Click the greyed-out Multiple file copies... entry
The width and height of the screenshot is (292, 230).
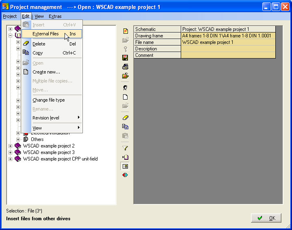(x=52, y=81)
